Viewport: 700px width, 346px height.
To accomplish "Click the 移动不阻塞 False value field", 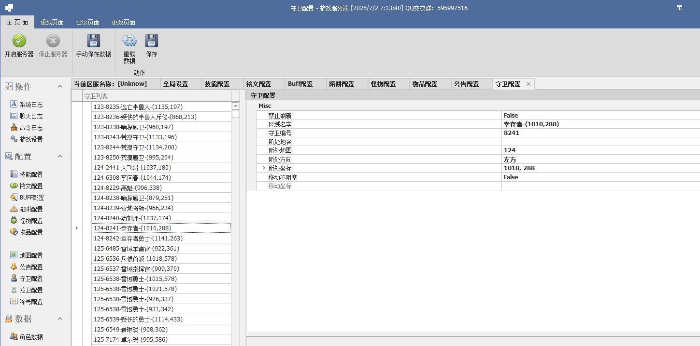I will [600, 177].
